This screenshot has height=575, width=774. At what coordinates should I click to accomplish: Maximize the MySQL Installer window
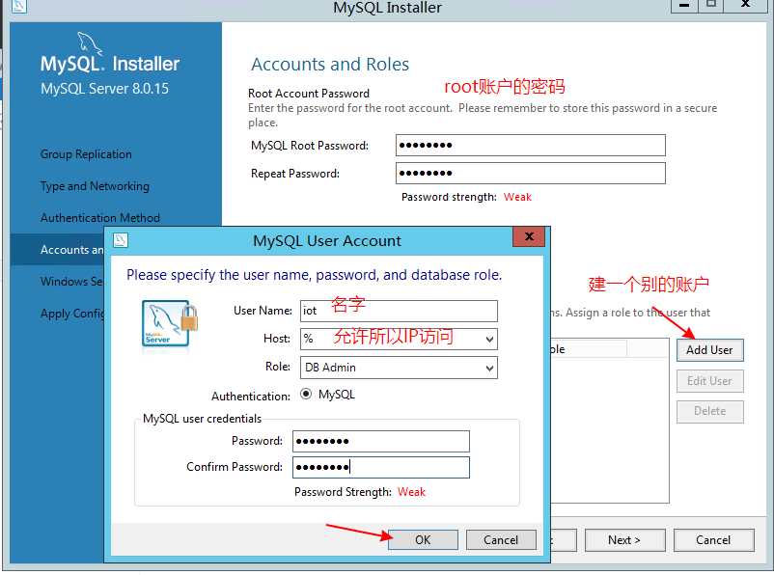tap(711, 6)
